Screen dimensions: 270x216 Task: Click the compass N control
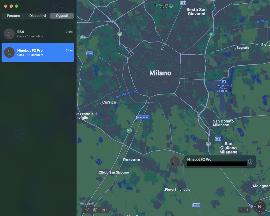coord(259,207)
